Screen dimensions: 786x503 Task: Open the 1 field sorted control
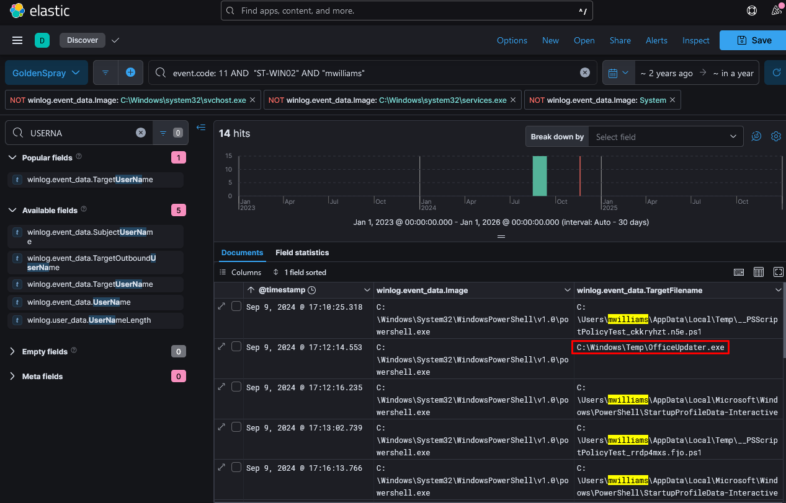299,272
